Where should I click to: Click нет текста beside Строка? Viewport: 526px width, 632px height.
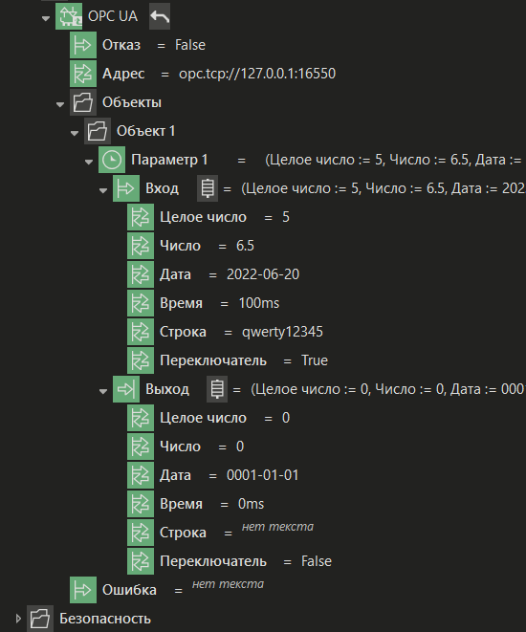point(277,527)
